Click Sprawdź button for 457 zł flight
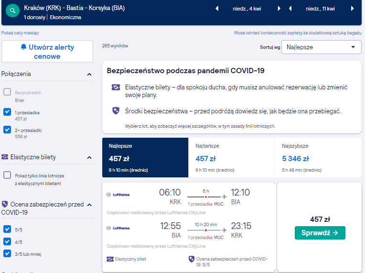 pos(320,233)
